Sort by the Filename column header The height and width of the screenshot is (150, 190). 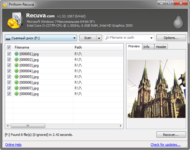(43, 47)
